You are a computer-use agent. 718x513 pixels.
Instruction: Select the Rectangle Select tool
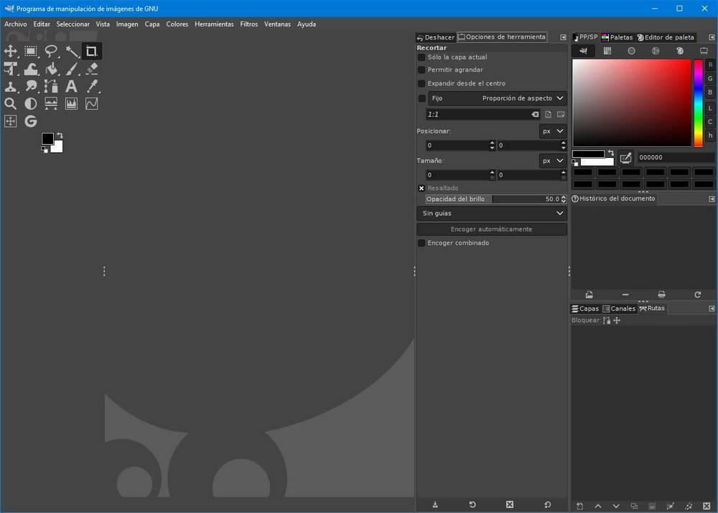(x=31, y=51)
